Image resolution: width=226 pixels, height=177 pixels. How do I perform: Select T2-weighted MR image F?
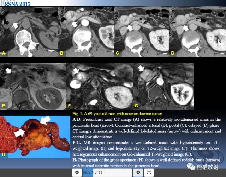point(100,86)
